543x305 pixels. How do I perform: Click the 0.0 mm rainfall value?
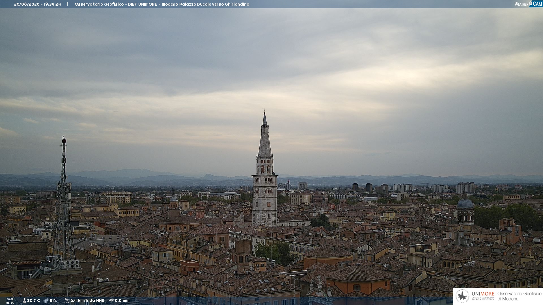click(122, 300)
